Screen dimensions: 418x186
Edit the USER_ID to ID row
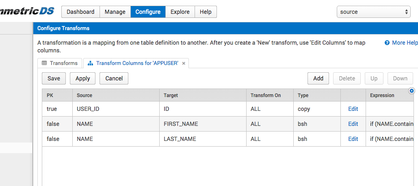[353, 109]
